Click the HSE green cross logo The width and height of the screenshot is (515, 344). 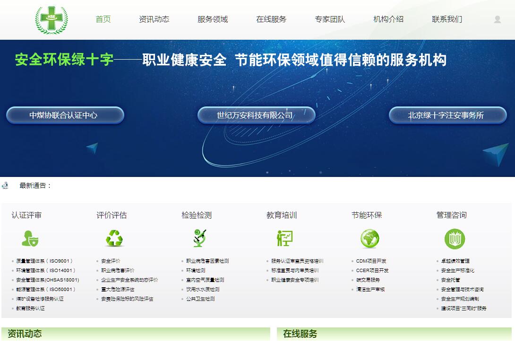tap(51, 19)
